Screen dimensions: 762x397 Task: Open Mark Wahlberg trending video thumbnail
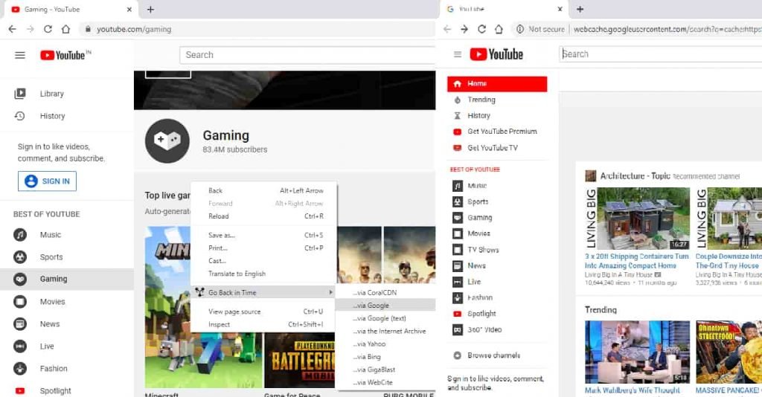click(637, 352)
